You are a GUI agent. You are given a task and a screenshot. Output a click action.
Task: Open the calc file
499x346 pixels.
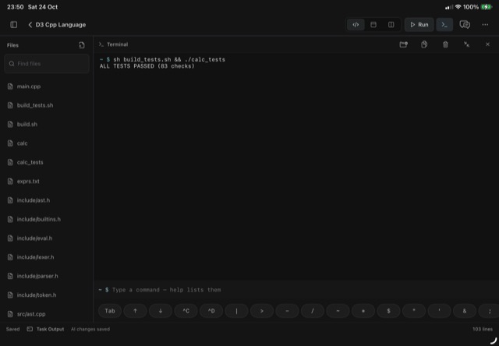point(47,143)
